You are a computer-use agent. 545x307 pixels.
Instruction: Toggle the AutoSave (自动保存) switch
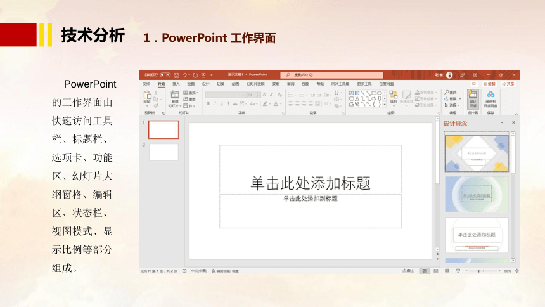pyautogui.click(x=165, y=75)
